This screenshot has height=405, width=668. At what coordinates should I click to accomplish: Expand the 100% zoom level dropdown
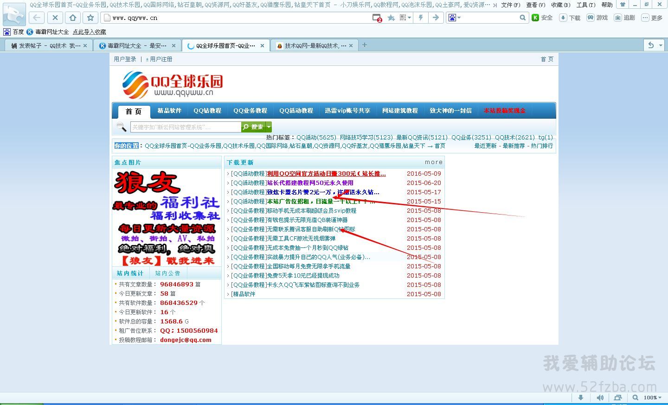[653, 398]
